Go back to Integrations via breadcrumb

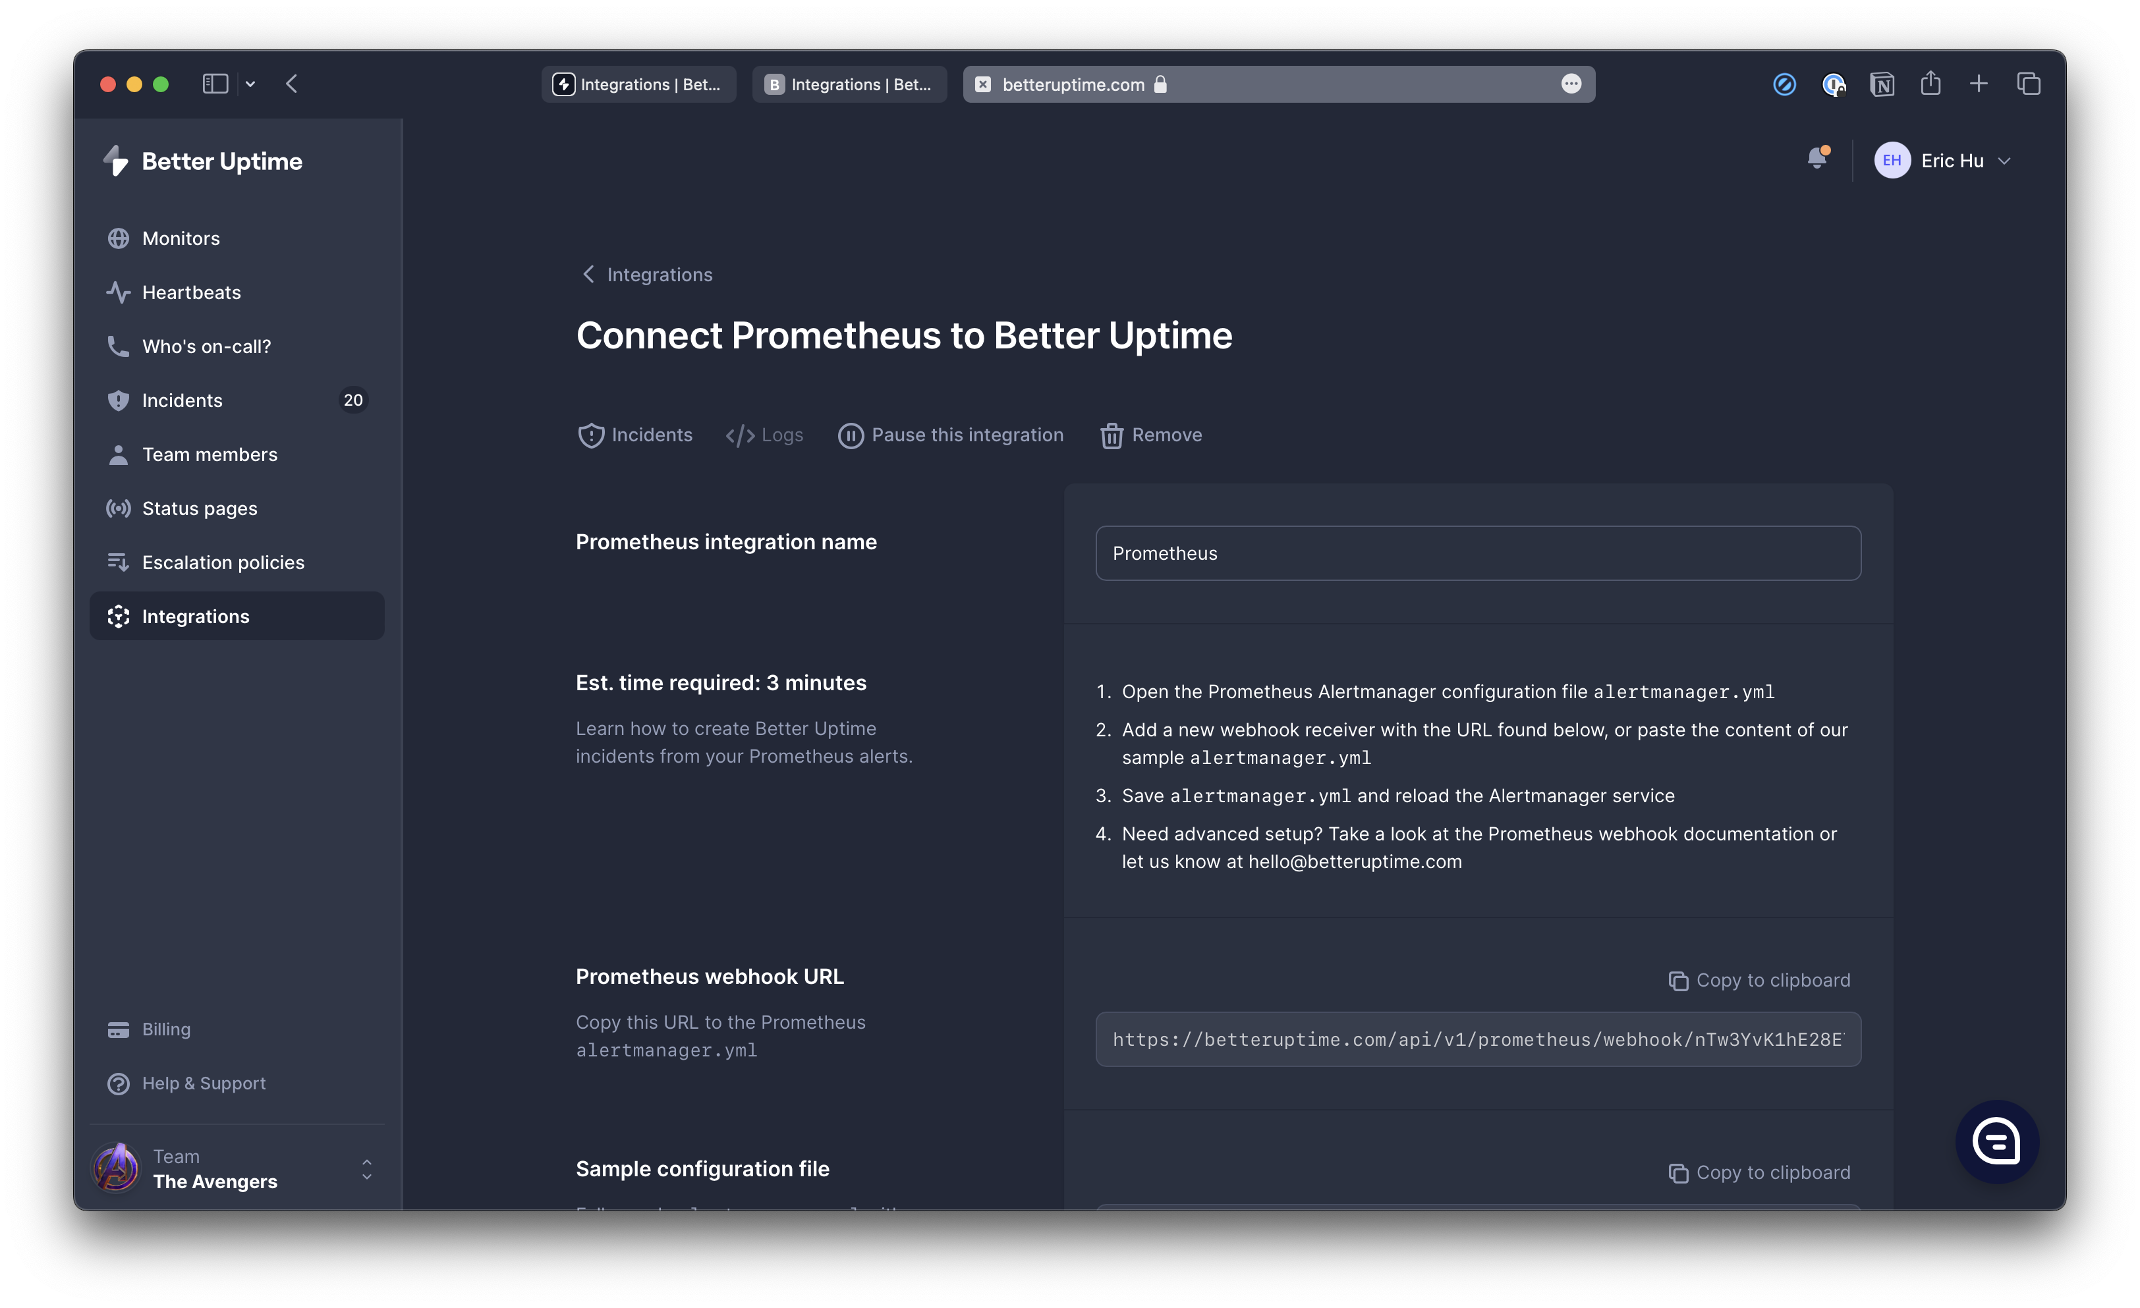coord(646,274)
